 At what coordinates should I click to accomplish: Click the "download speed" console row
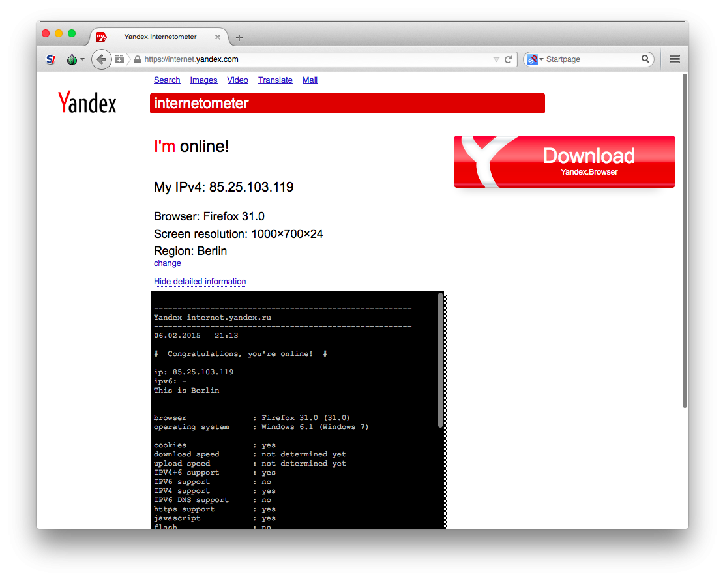250,454
